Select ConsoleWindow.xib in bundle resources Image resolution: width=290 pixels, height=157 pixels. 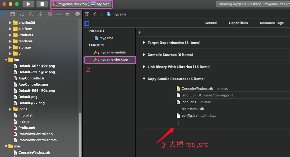232,88
